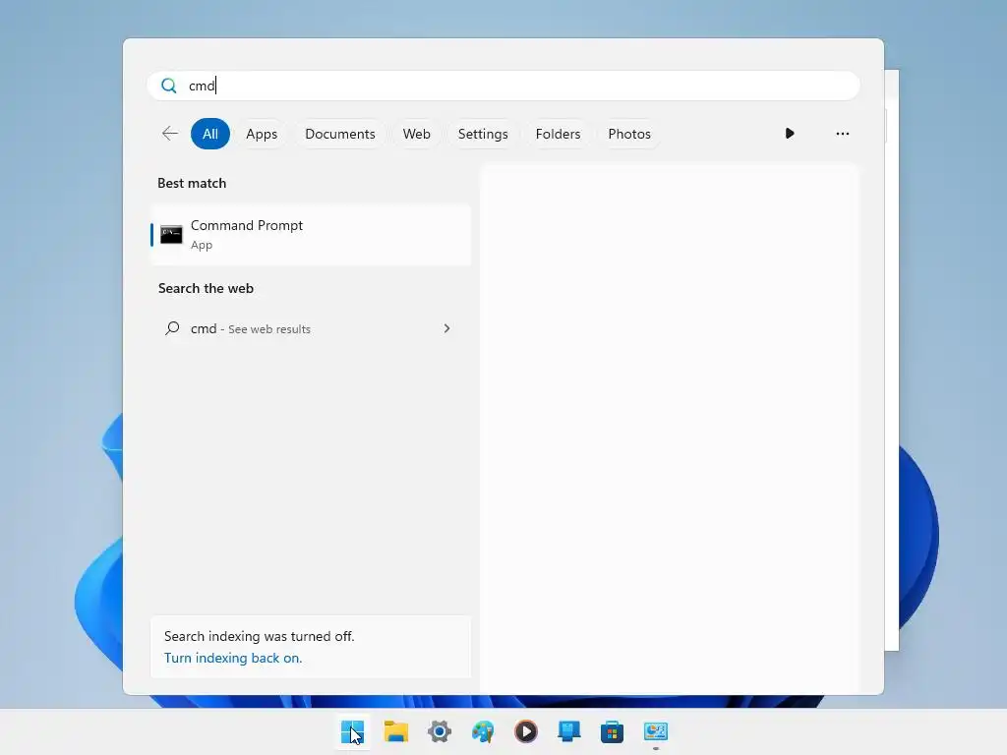This screenshot has width=1007, height=755.
Task: Open the Control Panel taskbar icon
Action: coord(656,731)
